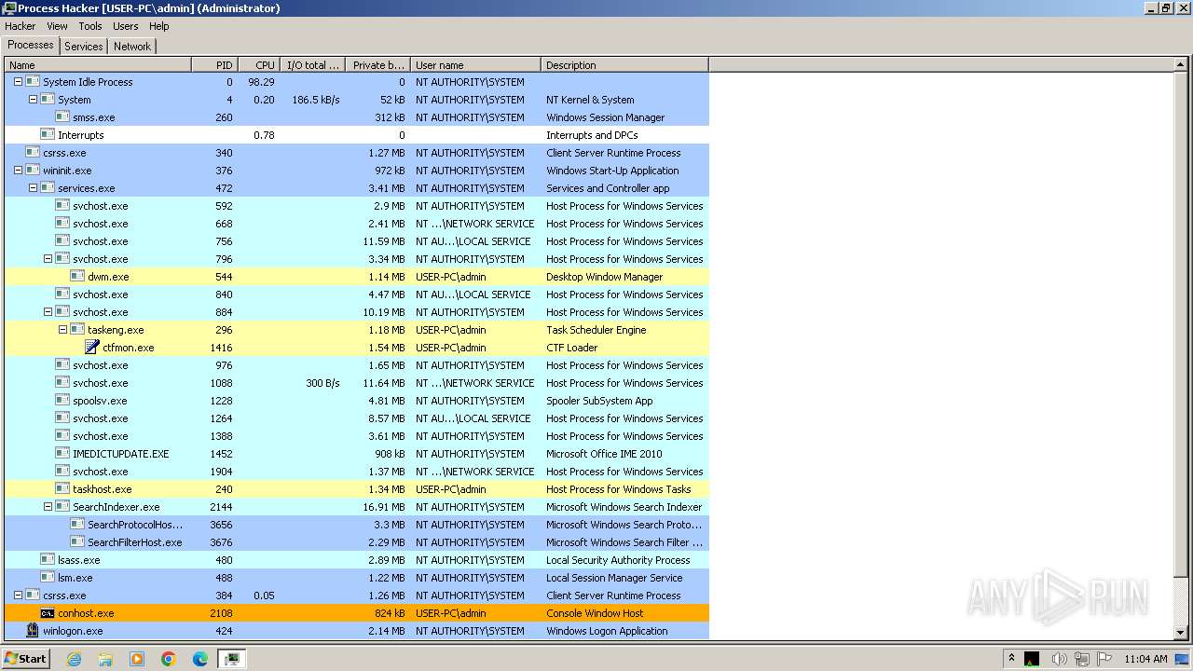Click the SearchProtocolHost process icon
This screenshot has width=1193, height=671.
pos(77,525)
